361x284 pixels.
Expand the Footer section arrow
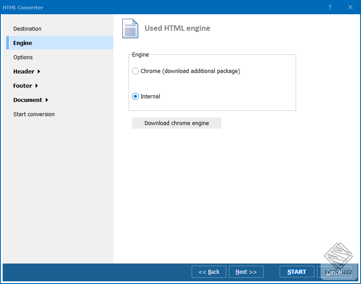pos(36,85)
